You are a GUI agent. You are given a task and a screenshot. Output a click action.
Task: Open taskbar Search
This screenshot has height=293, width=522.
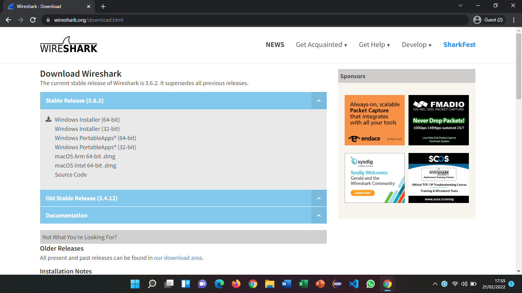[152, 284]
